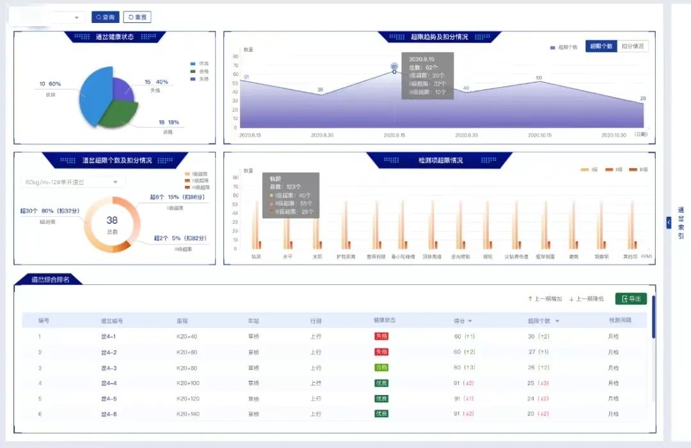Click the red 失格 status badge in row 1
Screen dimensions: 691x448
[381, 336]
